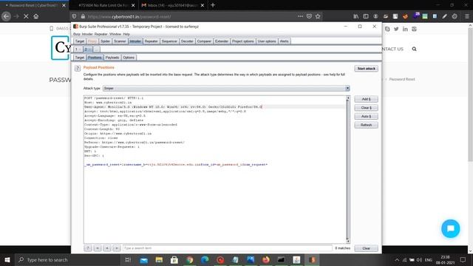
Task: Switch to the Spider tab
Action: point(105,41)
